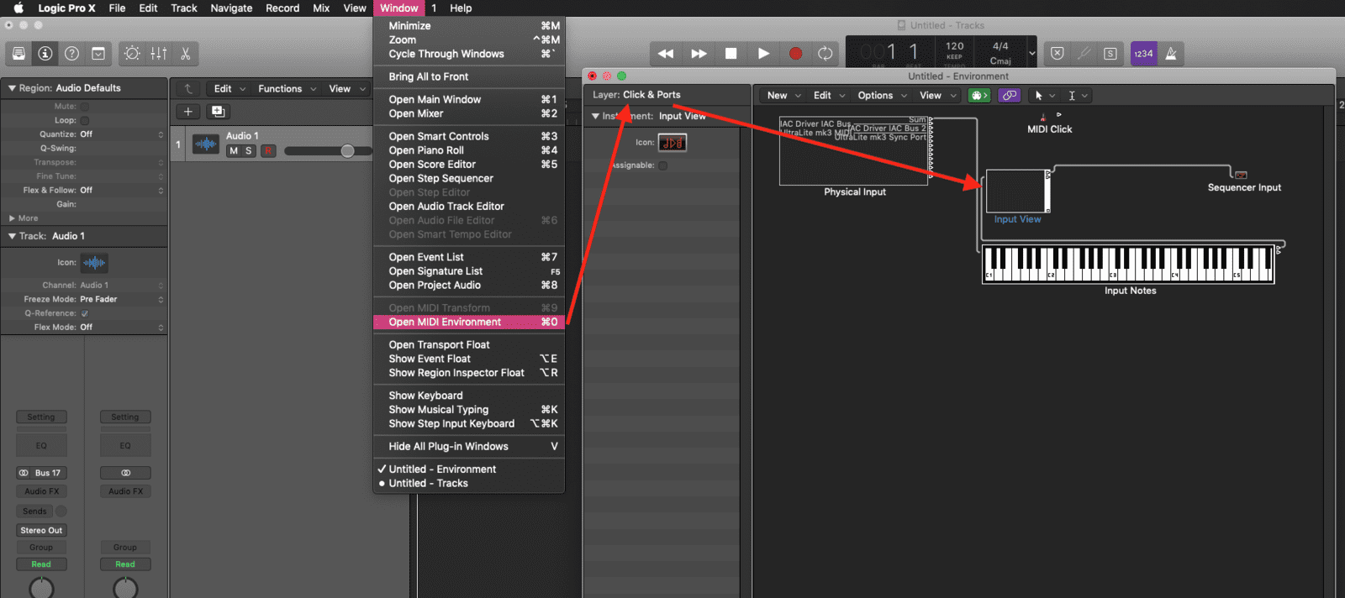Select Show Musical Typing menu item
The width and height of the screenshot is (1345, 598).
click(x=469, y=410)
